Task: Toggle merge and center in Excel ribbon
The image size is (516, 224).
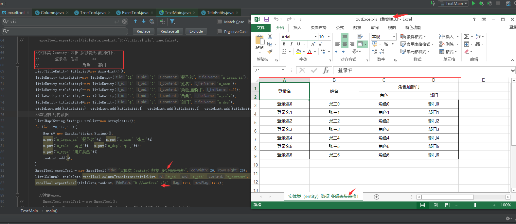Action: pyautogui.click(x=360, y=44)
